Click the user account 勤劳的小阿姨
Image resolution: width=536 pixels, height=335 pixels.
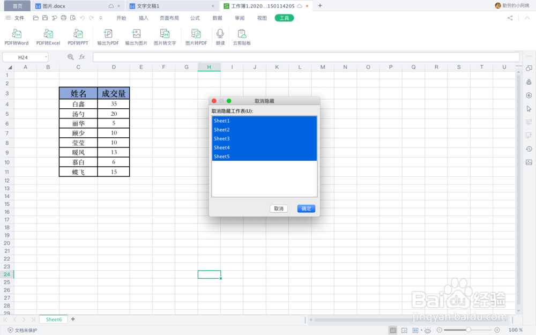[512, 6]
